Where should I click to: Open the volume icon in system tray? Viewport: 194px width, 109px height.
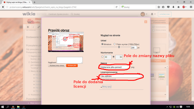pos(177,107)
